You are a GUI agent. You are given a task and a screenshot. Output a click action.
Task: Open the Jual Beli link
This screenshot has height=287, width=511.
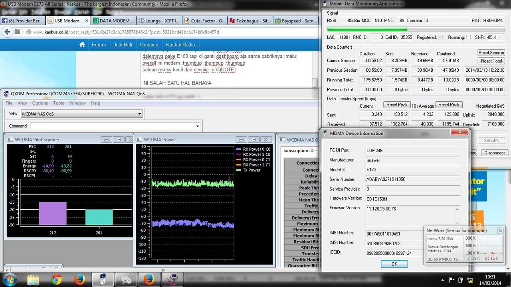[x=123, y=45]
